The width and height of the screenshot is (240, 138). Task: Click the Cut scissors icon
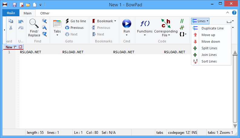11,28
